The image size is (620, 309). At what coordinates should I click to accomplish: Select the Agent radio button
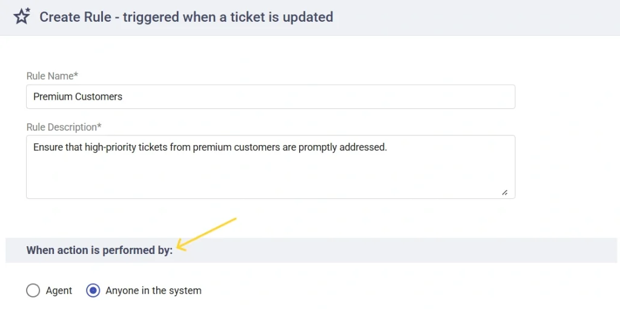(33, 291)
